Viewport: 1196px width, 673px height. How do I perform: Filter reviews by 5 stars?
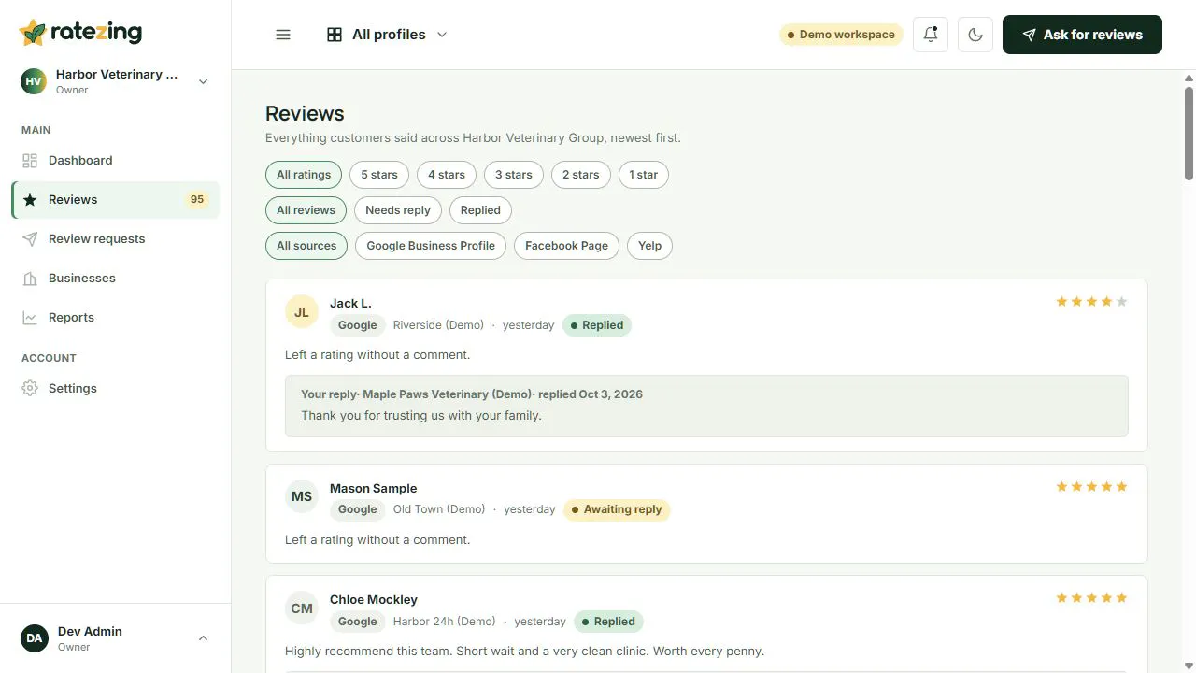coord(379,175)
